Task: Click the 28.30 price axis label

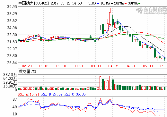Action: pyautogui.click(x=12, y=56)
